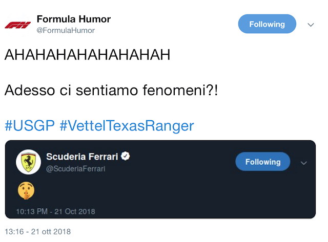Open the 13:16 - 21 ott 2018 timestamp
Screen dimensions: 328x242
click(x=37, y=231)
